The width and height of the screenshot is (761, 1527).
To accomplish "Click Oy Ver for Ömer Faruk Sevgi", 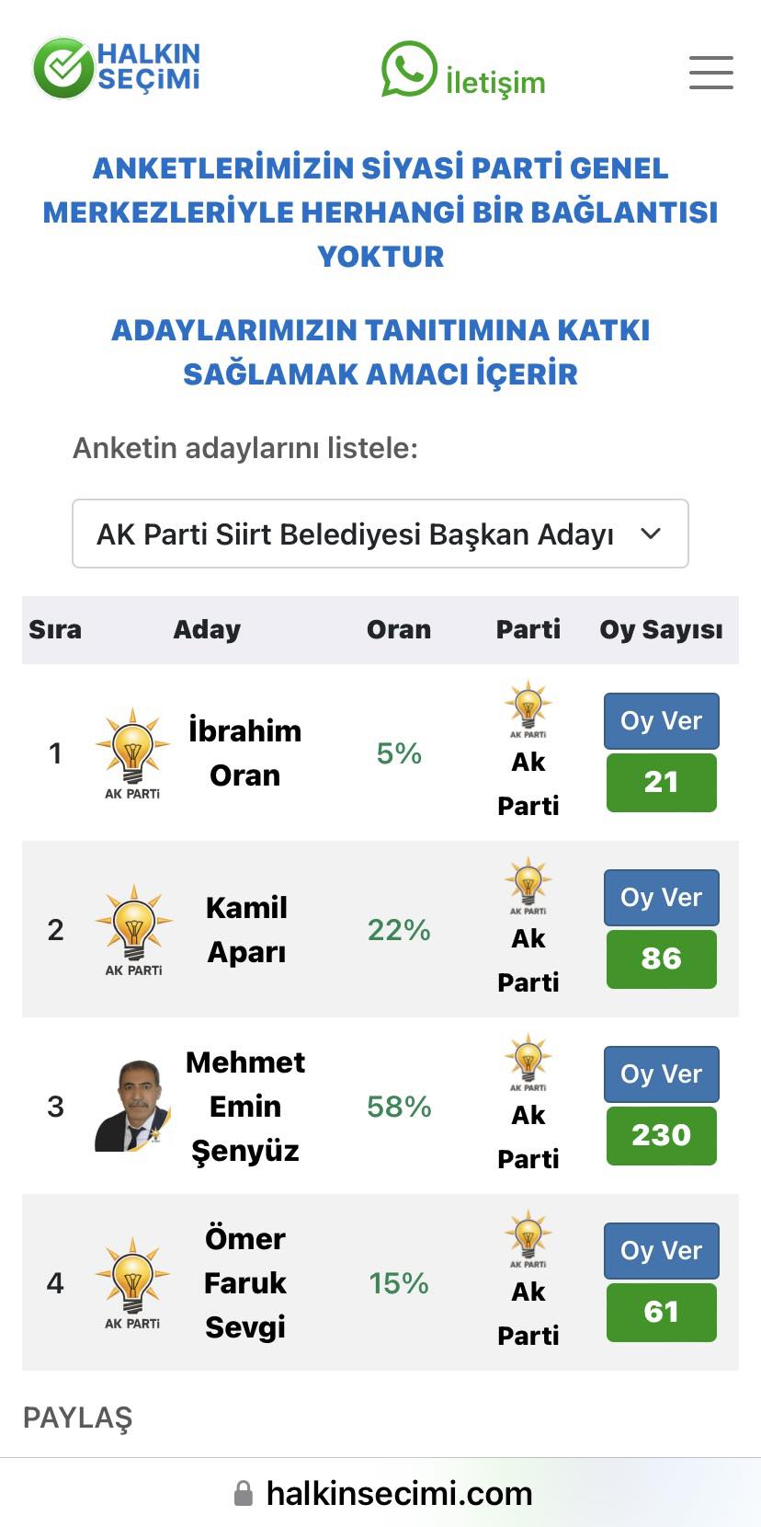I will point(661,1250).
